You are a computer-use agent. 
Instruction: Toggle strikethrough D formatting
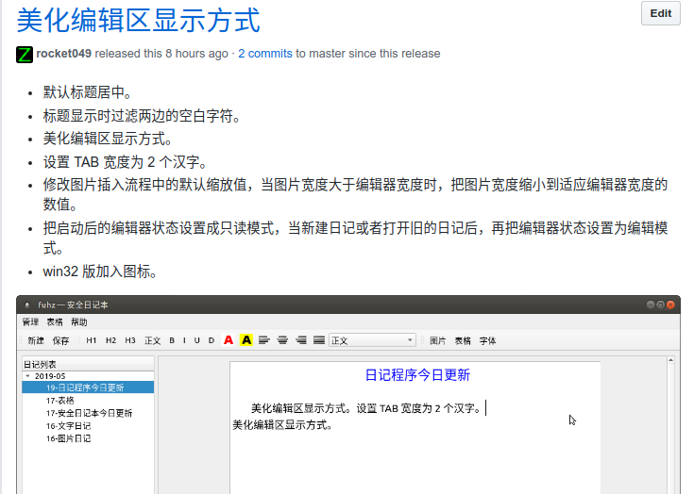212,340
